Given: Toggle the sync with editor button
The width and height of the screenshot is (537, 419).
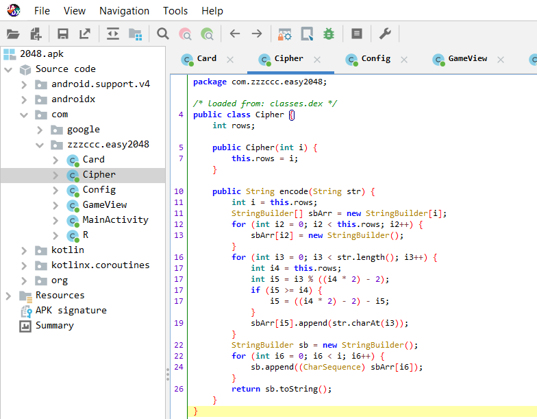Looking at the screenshot, I should pyautogui.click(x=113, y=34).
